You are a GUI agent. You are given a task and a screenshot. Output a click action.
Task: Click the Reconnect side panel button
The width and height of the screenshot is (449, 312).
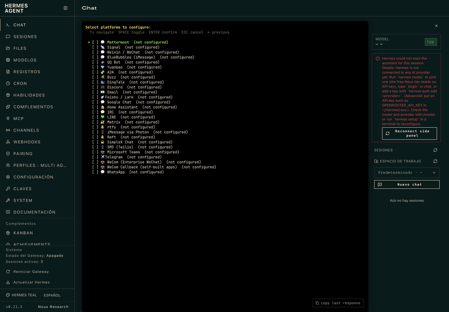click(x=409, y=134)
